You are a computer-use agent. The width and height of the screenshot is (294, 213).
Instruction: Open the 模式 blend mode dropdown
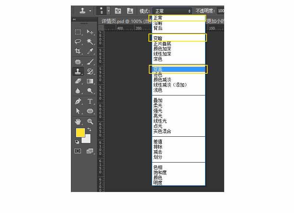[172, 11]
